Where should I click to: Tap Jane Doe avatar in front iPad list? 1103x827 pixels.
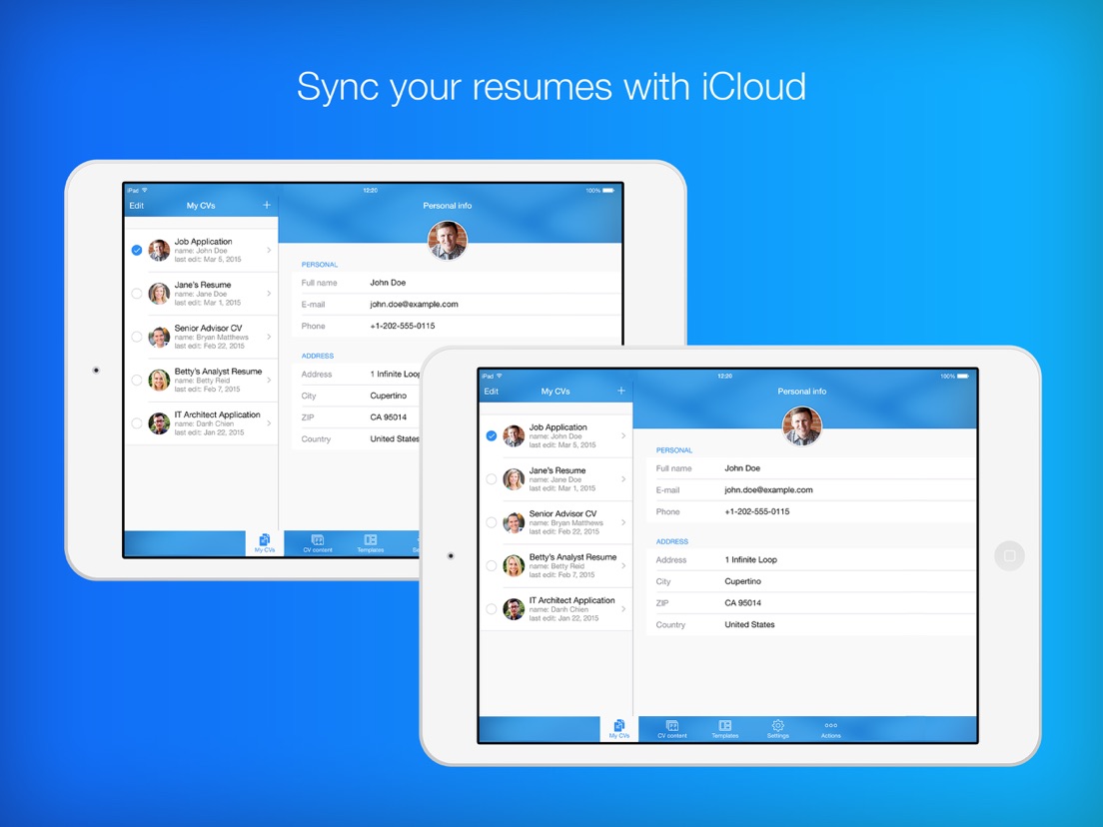pyautogui.click(x=514, y=478)
